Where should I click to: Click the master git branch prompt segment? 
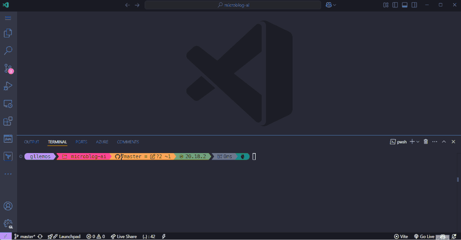pyautogui.click(x=143, y=156)
